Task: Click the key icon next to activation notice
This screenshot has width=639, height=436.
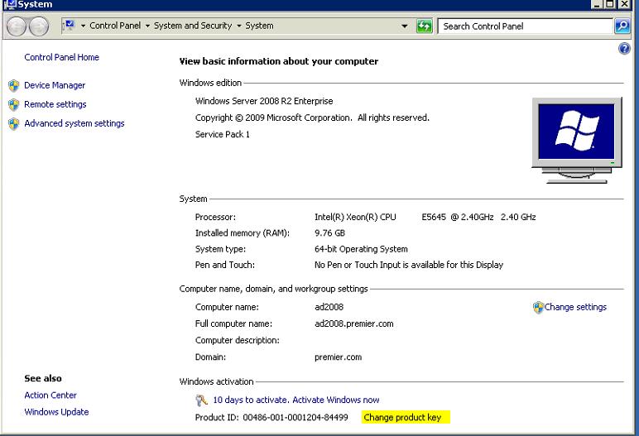Action: pyautogui.click(x=201, y=400)
